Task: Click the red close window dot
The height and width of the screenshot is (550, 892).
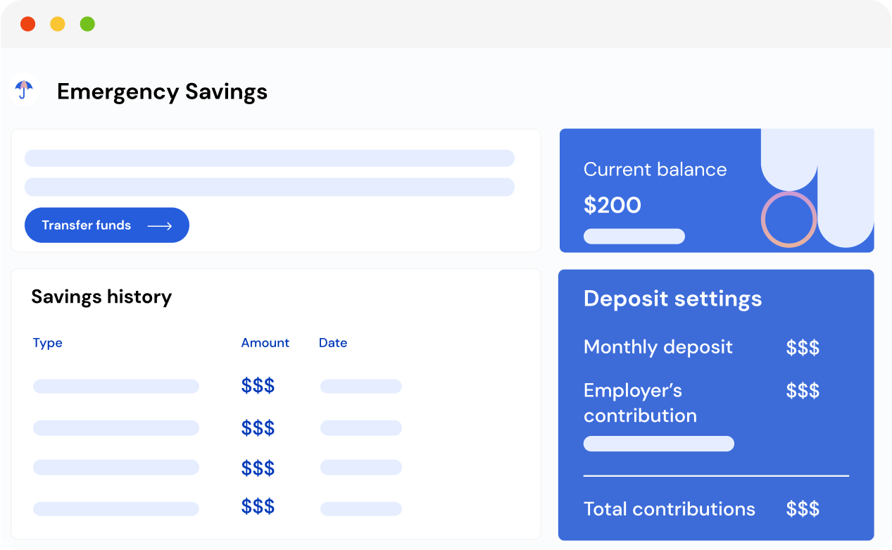Action: click(28, 24)
